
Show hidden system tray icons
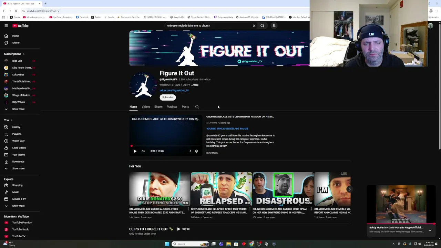tap(393, 244)
